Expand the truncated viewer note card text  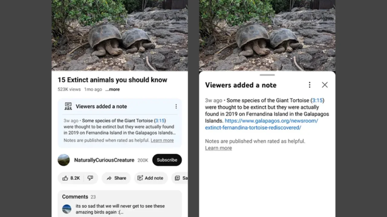click(119, 127)
